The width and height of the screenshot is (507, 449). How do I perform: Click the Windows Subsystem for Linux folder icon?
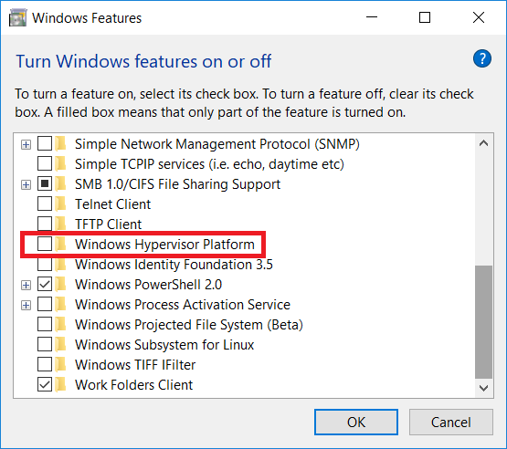tap(60, 344)
